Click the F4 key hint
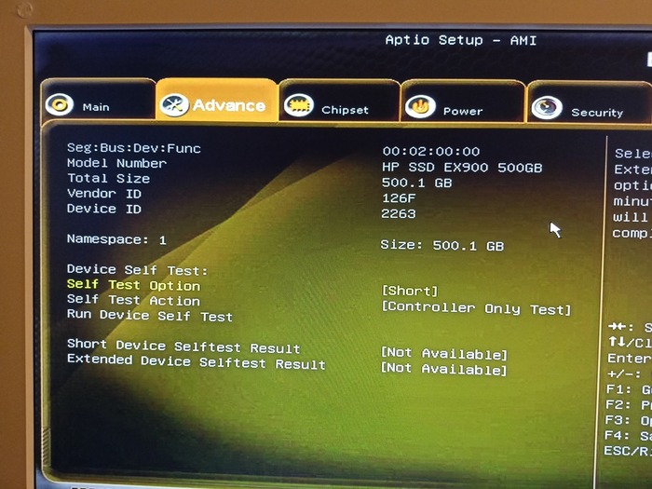Screen dimensions: 652x489 point(628,436)
